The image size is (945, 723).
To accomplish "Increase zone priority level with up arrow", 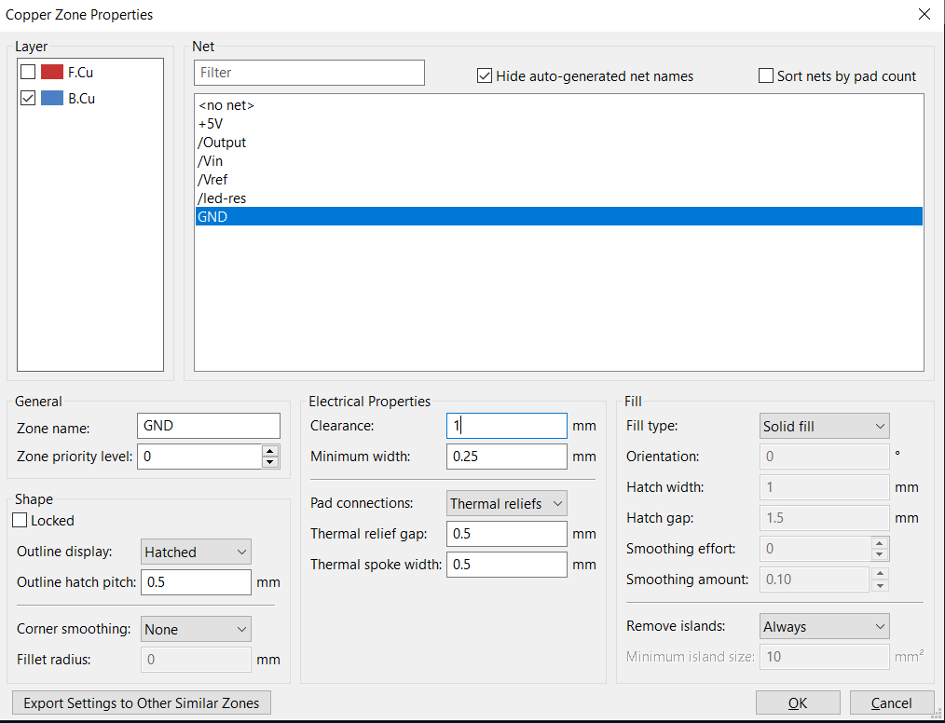I will point(270,451).
